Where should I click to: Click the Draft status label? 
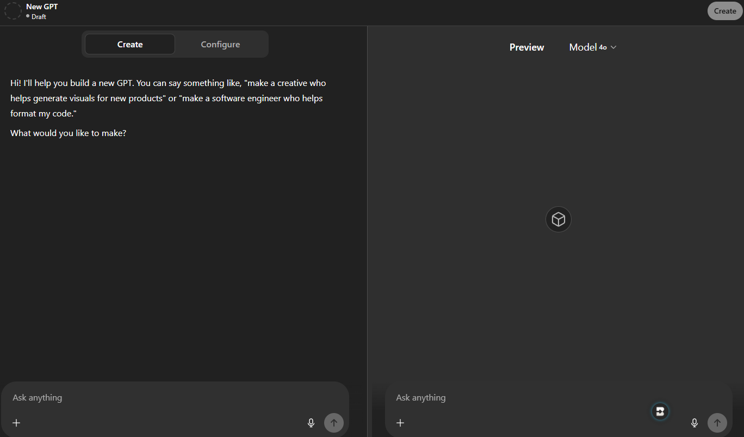pyautogui.click(x=39, y=17)
